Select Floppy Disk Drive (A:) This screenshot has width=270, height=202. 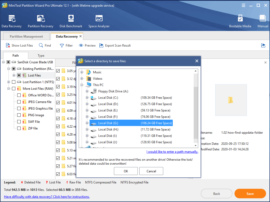[x=113, y=91]
